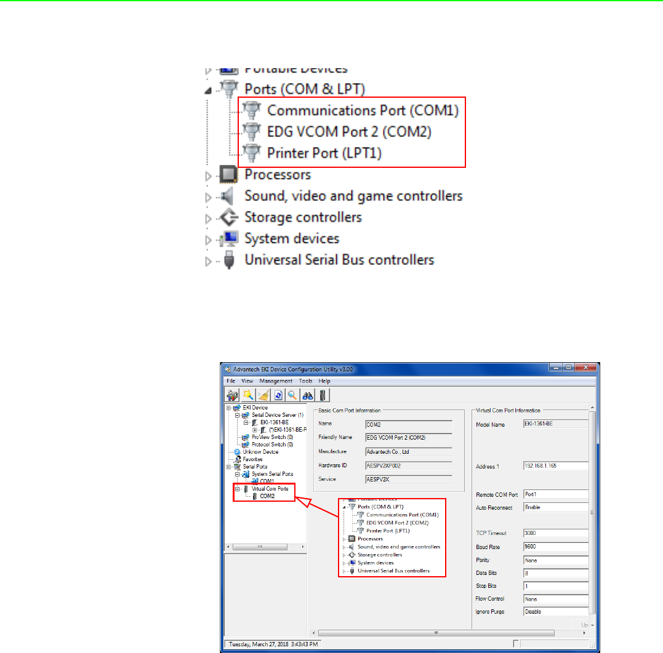Click the refresh document toolbar icon
This screenshot has height=653, width=663.
[x=278, y=395]
